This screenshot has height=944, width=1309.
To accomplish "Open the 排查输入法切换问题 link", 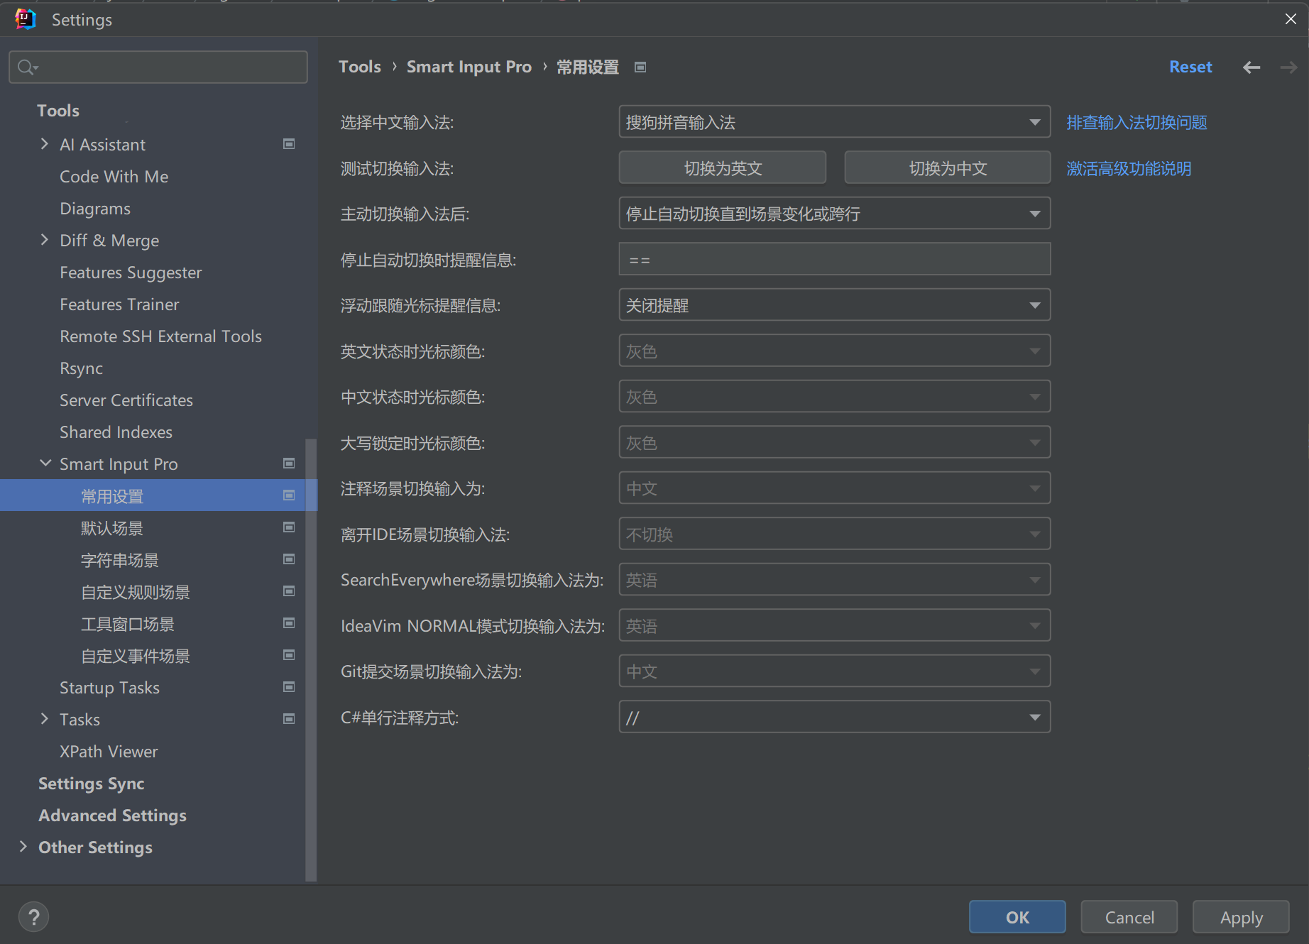I will point(1137,122).
